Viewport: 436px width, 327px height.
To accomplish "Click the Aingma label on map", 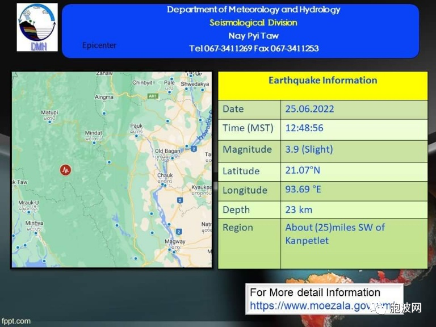I will [x=104, y=97].
